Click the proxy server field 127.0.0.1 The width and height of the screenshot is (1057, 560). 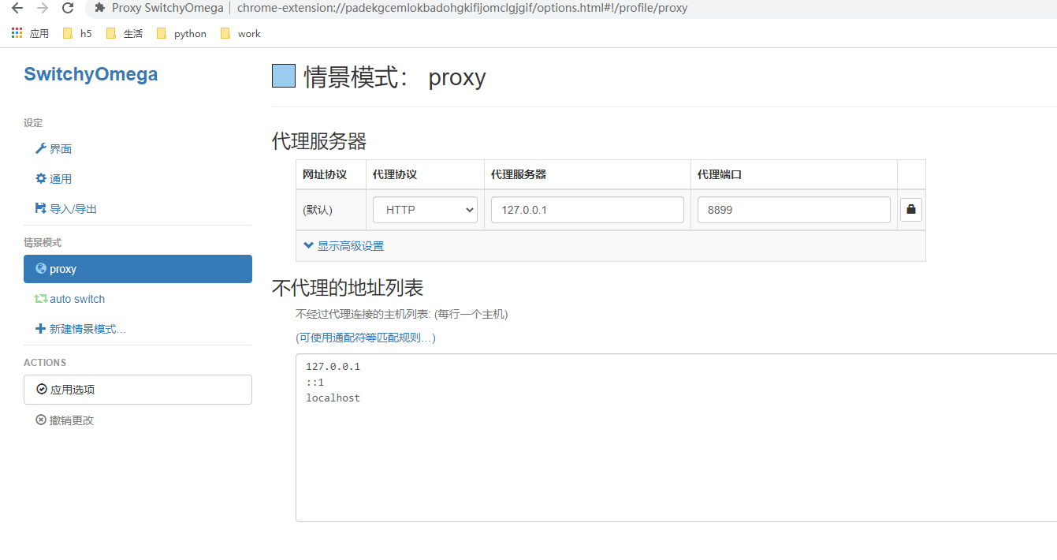pyautogui.click(x=587, y=210)
